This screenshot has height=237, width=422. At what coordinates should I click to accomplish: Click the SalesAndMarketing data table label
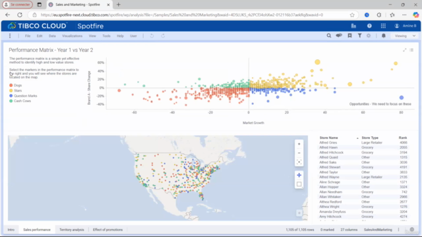[378, 230]
